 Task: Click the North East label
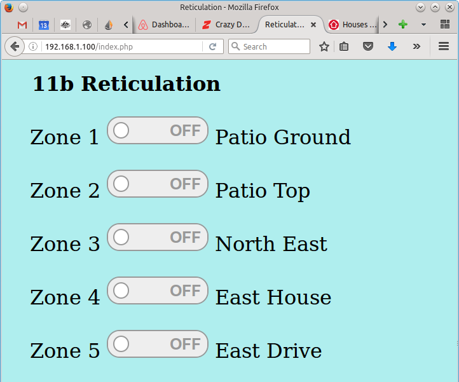[271, 244]
